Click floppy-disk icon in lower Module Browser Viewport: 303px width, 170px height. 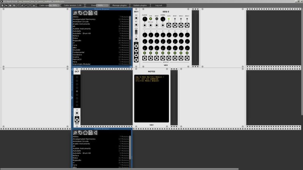90,133
